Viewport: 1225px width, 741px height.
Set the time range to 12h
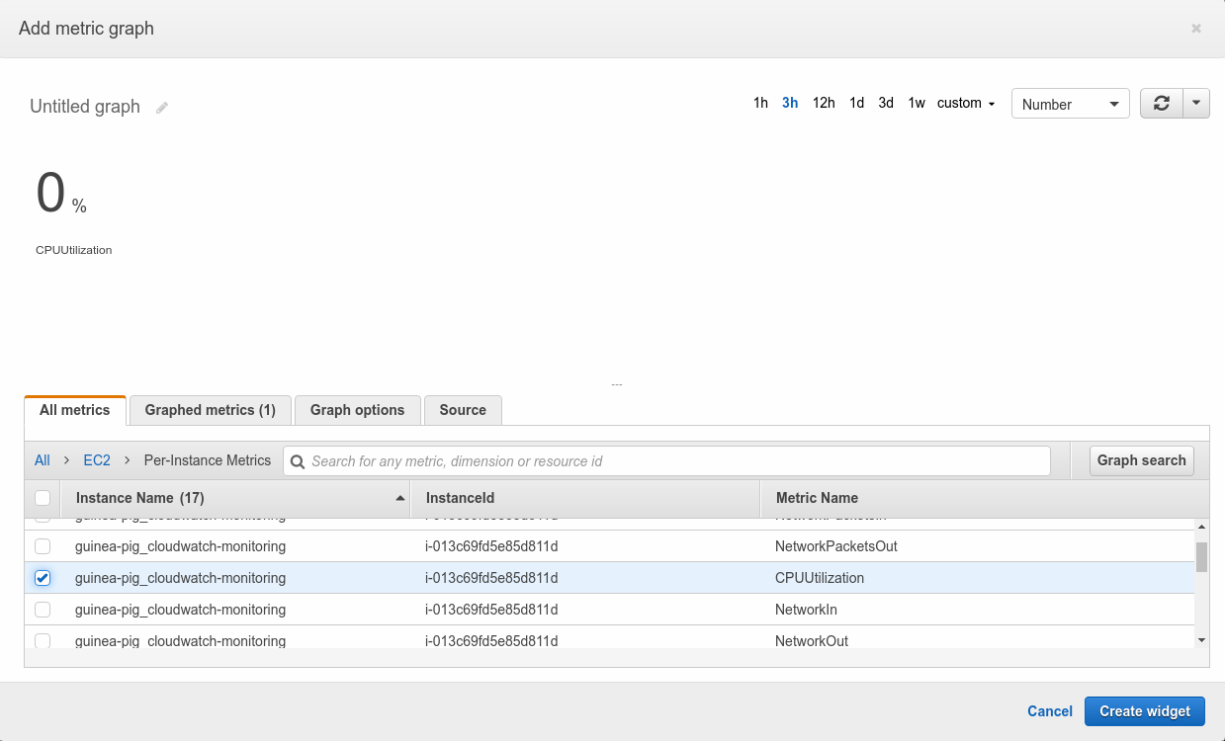(x=824, y=103)
